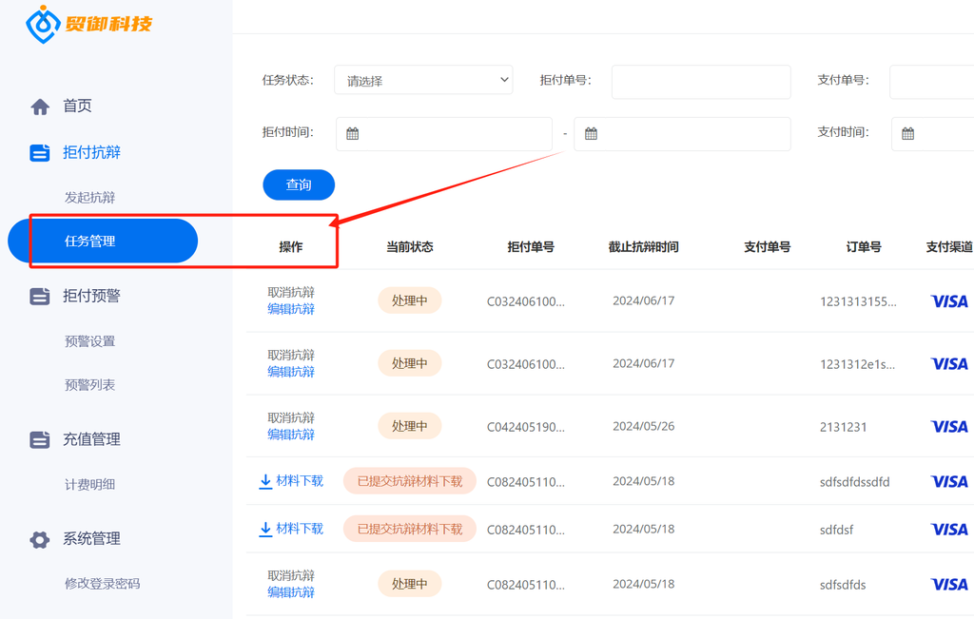The image size is (974, 619).
Task: Open calendar in 拒付时间 end field
Action: pyautogui.click(x=591, y=133)
